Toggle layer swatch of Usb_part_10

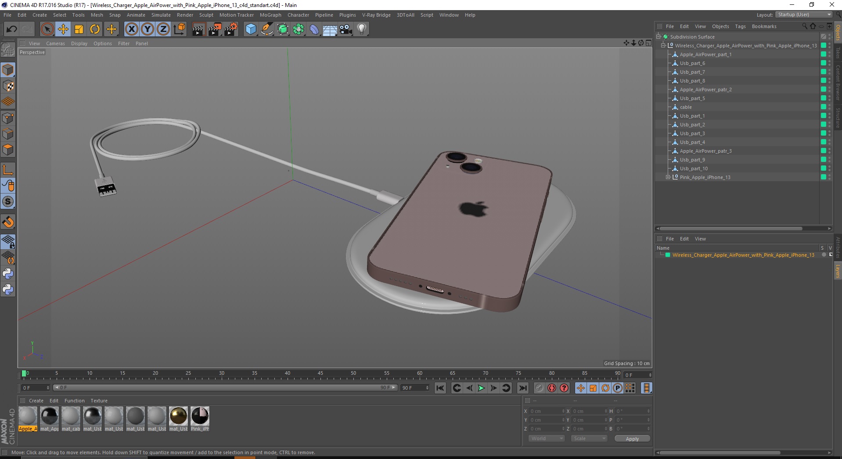824,169
